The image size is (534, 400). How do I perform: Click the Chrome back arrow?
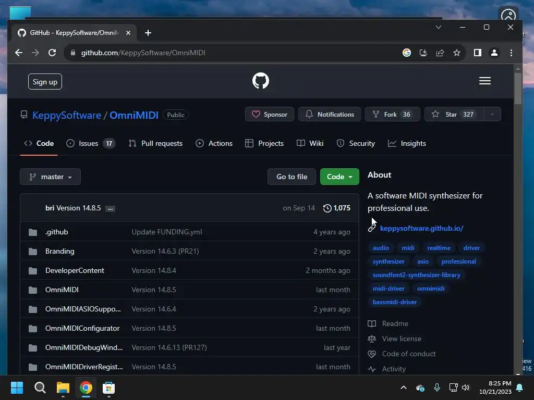[x=19, y=53]
